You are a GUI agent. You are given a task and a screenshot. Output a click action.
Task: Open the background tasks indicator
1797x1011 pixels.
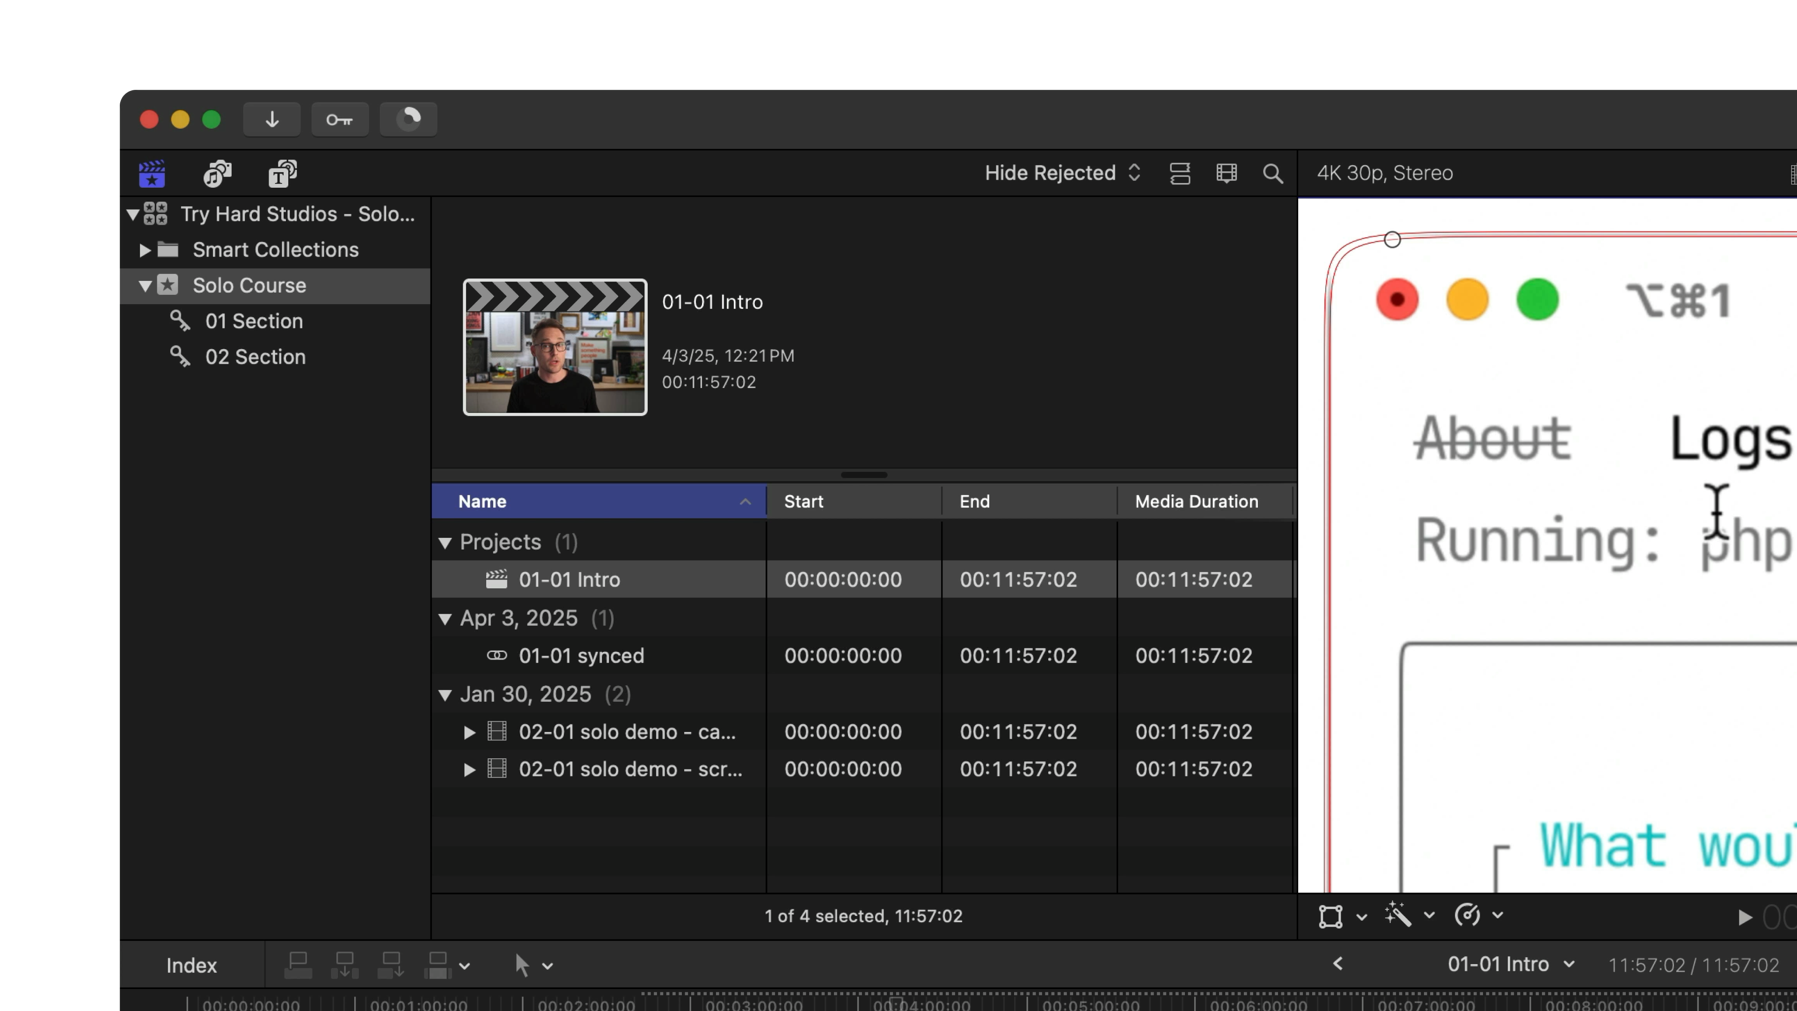tap(408, 119)
